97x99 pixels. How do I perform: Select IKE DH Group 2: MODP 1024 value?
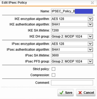click(67, 36)
